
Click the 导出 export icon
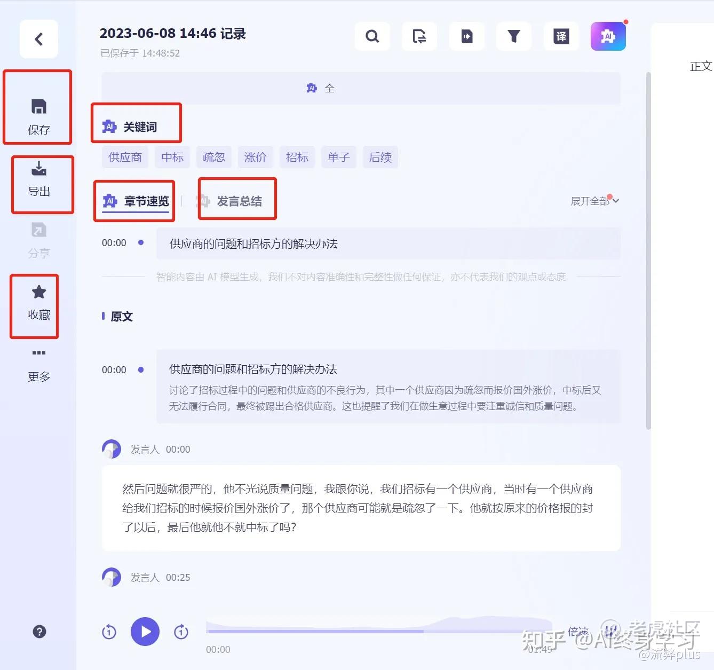pos(39,169)
